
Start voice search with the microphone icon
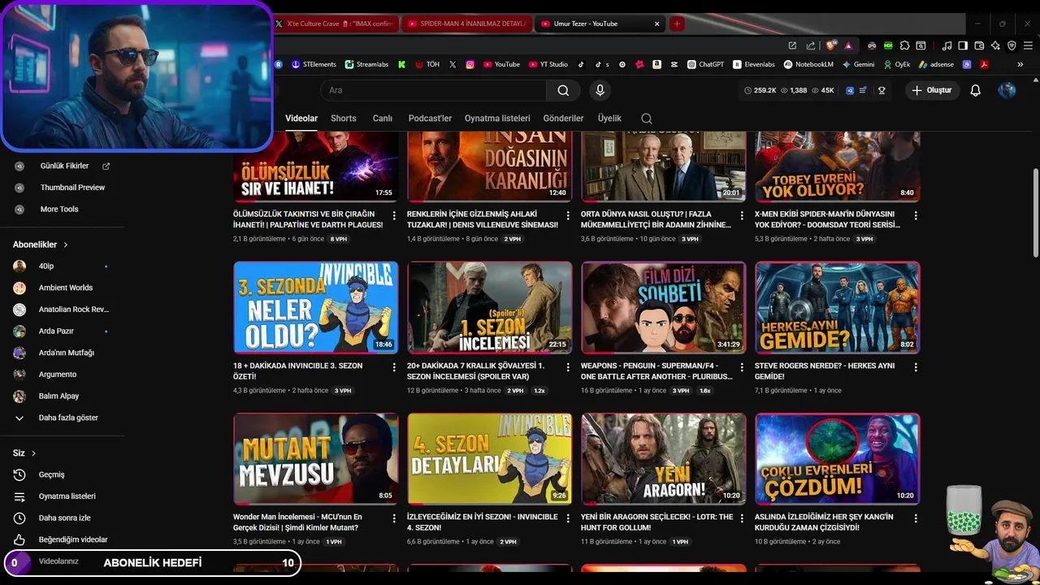click(x=600, y=90)
